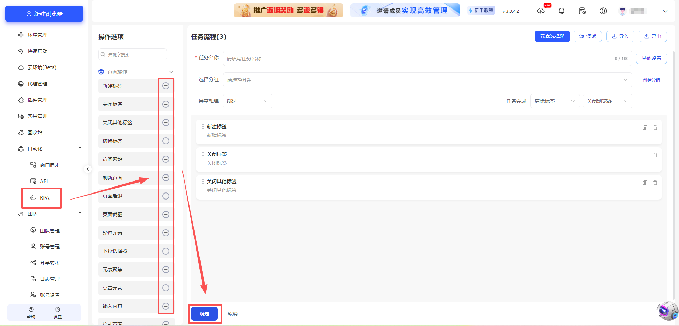This screenshot has width=679, height=326.
Task: Add 访问网站 step using its plus icon
Action: [166, 159]
